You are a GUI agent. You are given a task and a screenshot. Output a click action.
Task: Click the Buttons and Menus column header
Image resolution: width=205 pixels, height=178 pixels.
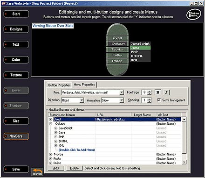[72, 115]
